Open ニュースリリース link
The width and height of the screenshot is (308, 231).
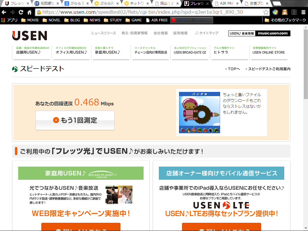click(x=103, y=33)
